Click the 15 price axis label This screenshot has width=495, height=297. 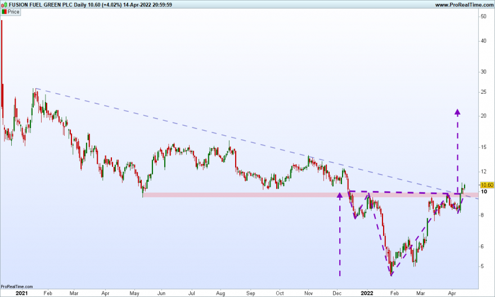click(483, 147)
